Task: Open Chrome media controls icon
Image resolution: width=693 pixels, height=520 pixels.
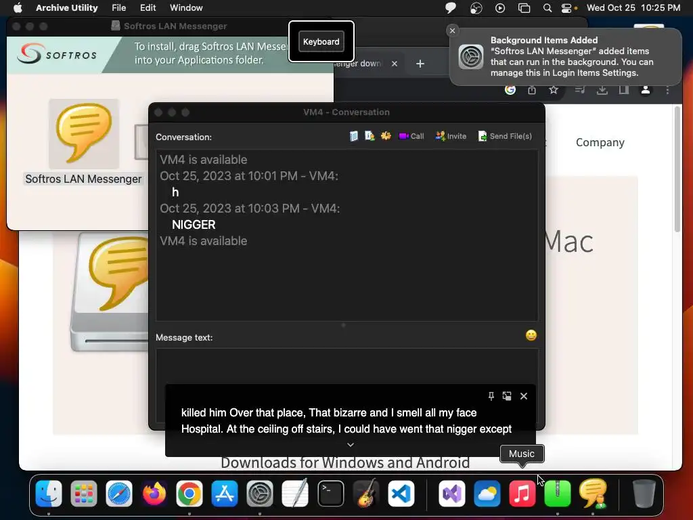Action: [580, 90]
